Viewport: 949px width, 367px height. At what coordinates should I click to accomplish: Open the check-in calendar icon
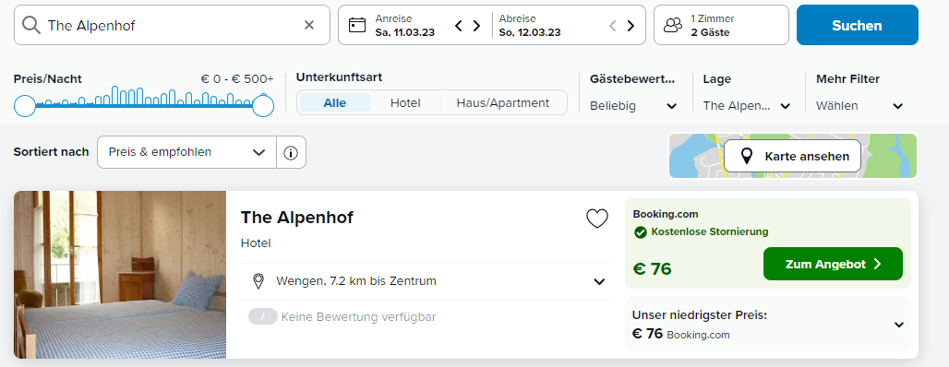[x=357, y=25]
